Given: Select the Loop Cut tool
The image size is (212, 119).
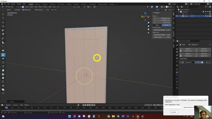Looking at the screenshot, I should pyautogui.click(x=3, y=62).
